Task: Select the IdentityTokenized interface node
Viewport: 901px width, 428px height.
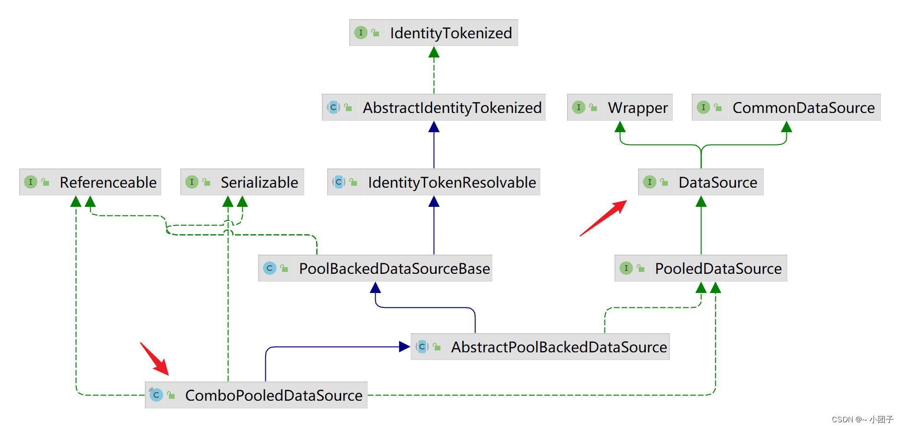Action: coord(434,33)
